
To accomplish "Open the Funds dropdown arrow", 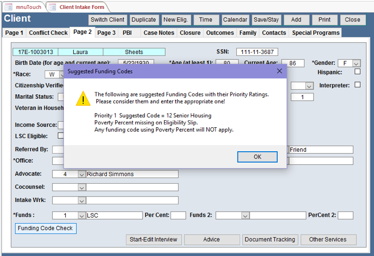I will pos(82,216).
